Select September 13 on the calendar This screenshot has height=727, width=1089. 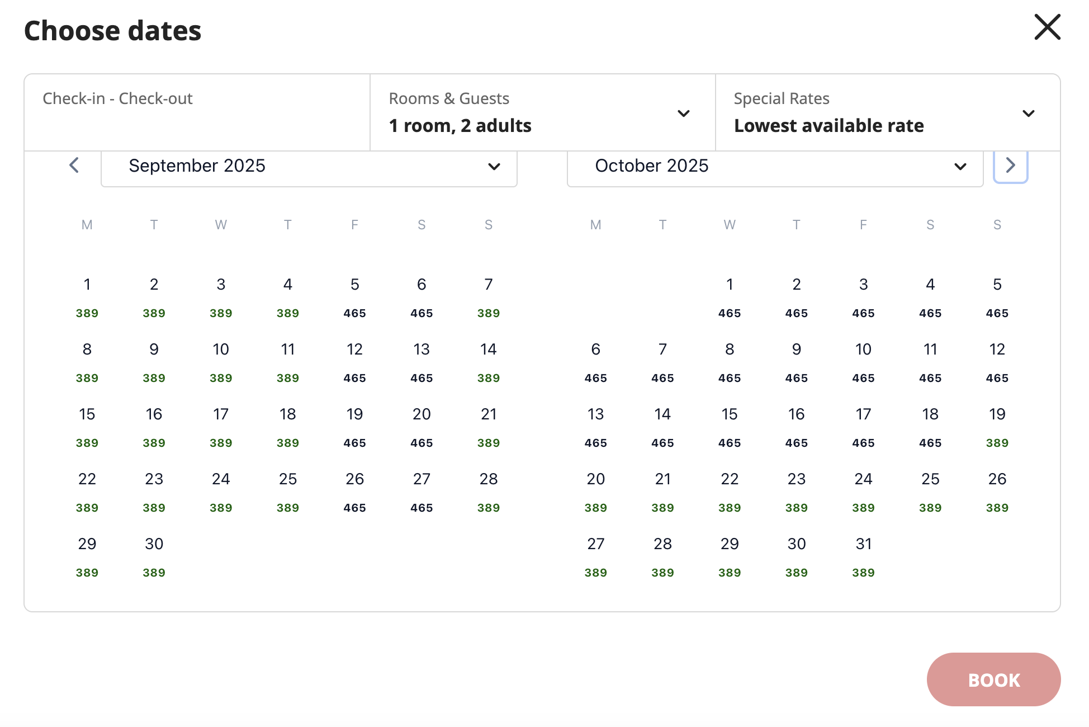422,362
